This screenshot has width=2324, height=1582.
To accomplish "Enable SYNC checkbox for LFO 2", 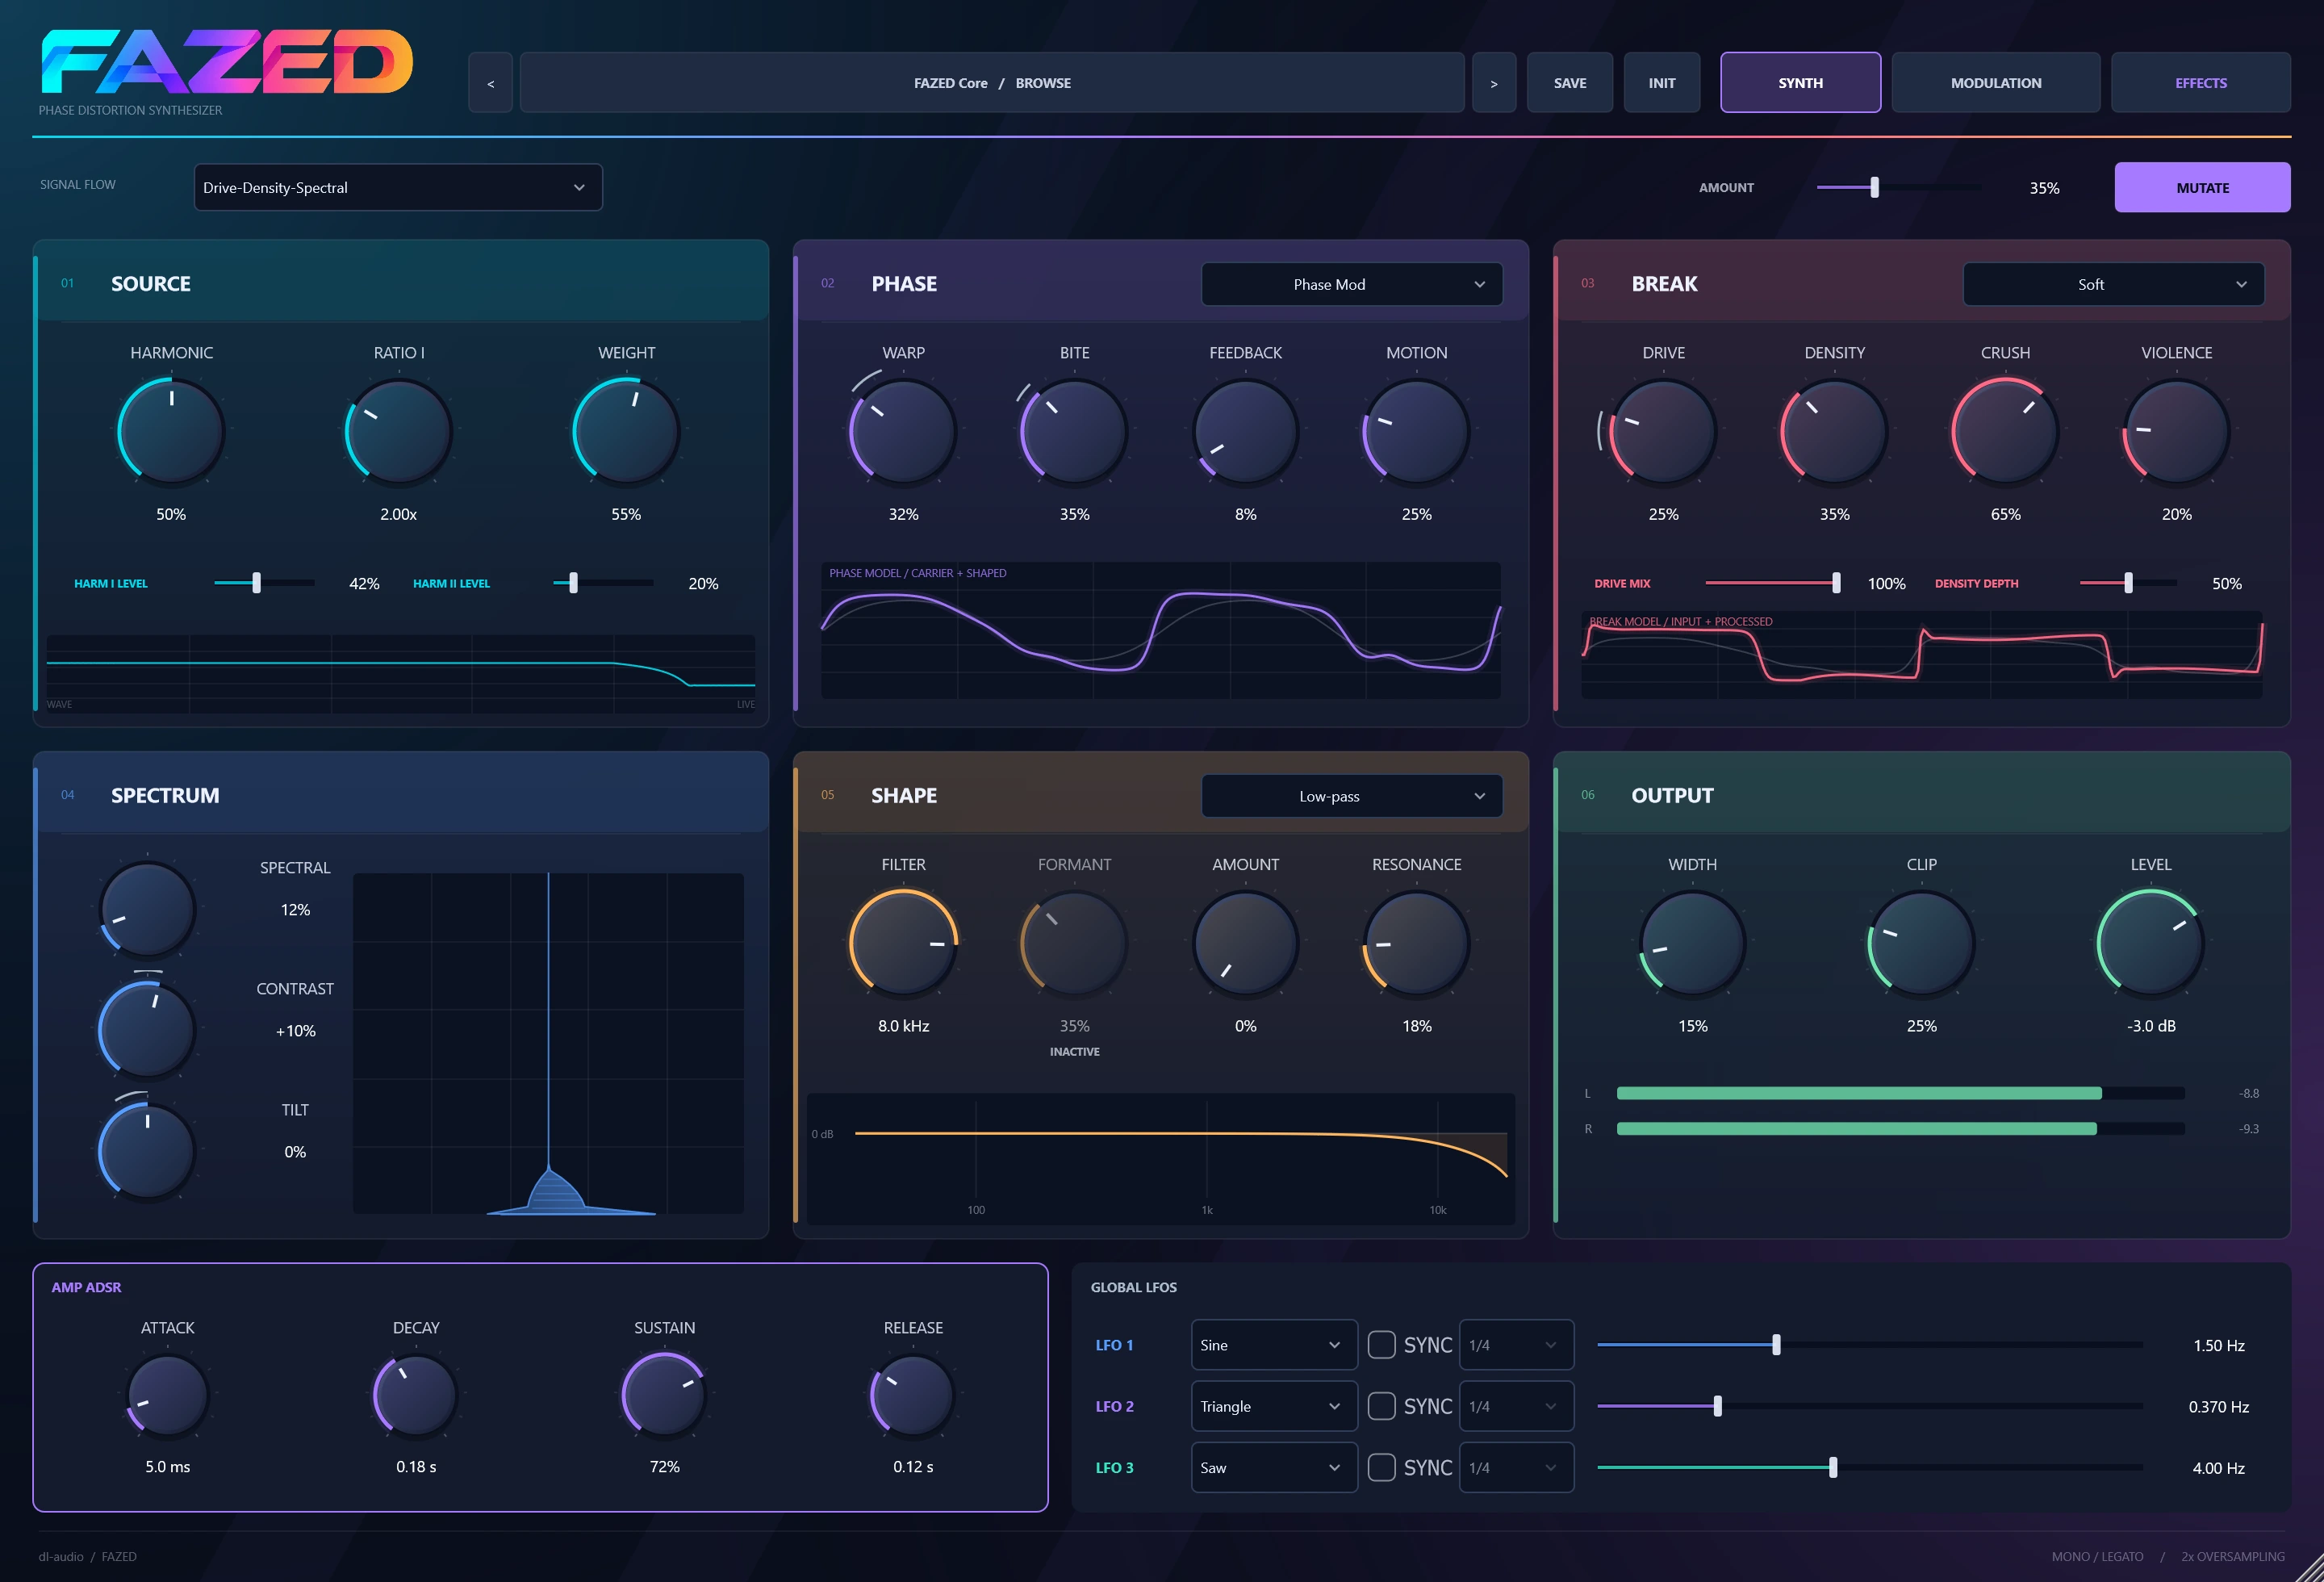I will 1381,1406.
